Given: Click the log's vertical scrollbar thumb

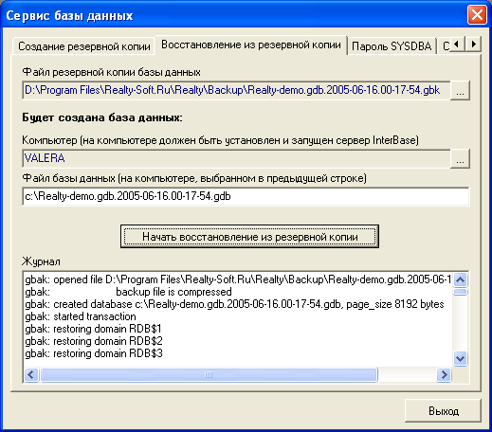Looking at the screenshot, I should coord(461,291).
